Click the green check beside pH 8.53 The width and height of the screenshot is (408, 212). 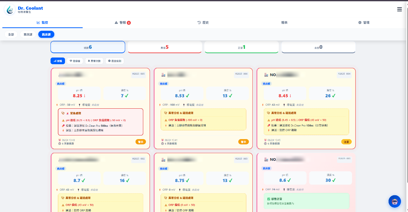pyautogui.click(x=188, y=96)
